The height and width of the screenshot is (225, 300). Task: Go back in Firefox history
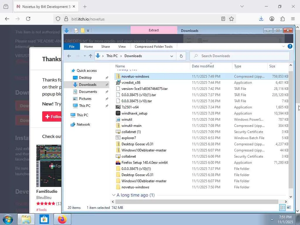point(7,19)
